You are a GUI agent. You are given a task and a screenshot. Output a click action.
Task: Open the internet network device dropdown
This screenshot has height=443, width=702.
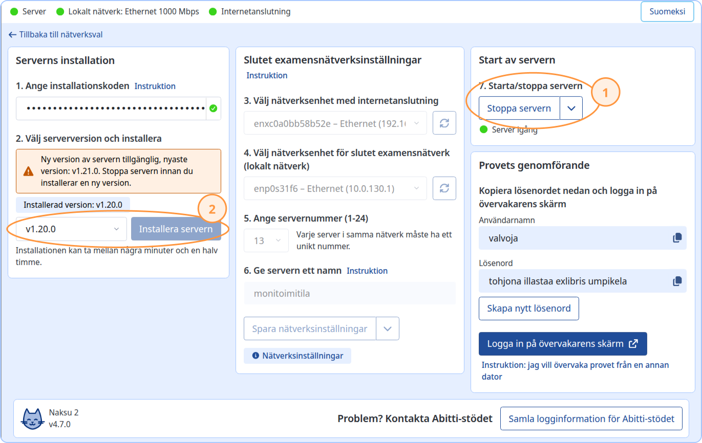[x=335, y=123]
